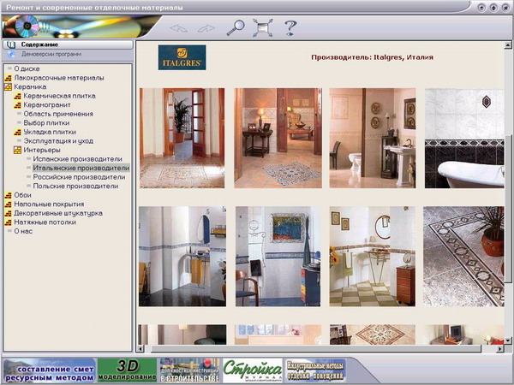514x385 pixels.
Task: Click the horizontal scrollbar thumb
Action: [316, 349]
